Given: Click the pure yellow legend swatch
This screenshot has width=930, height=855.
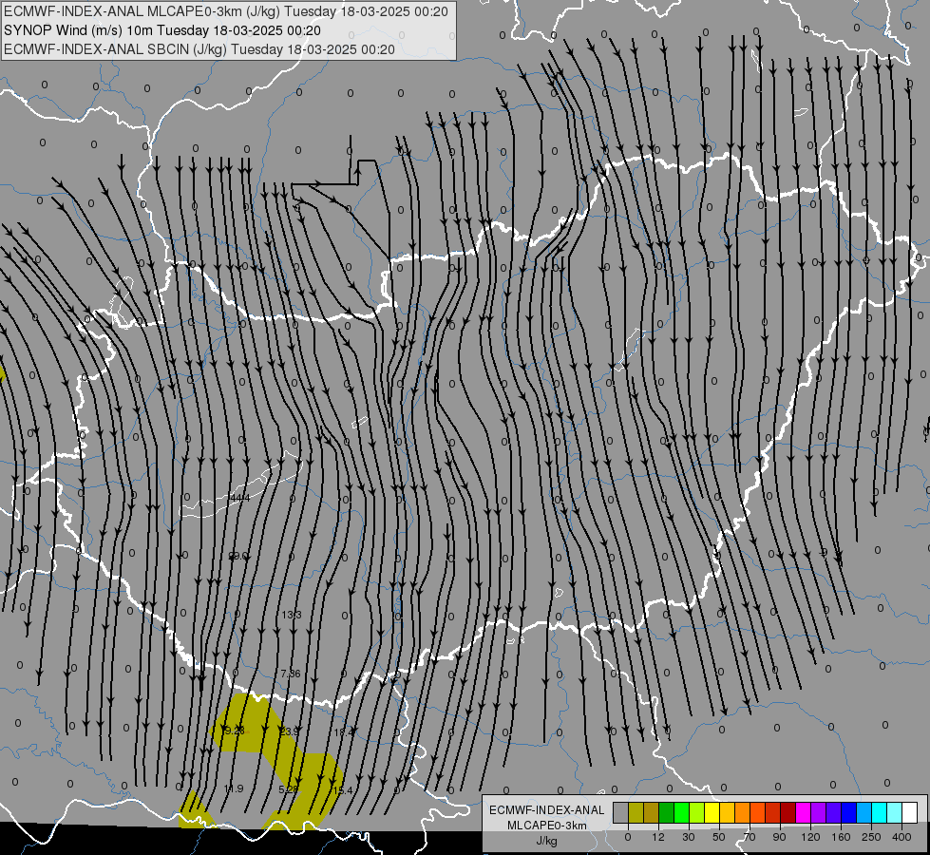Looking at the screenshot, I should coord(712,812).
